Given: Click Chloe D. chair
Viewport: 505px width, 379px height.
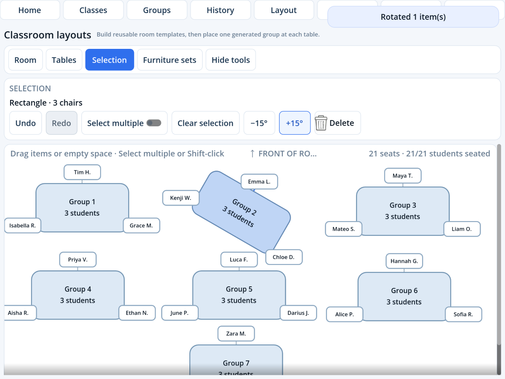Looking at the screenshot, I should (284, 257).
